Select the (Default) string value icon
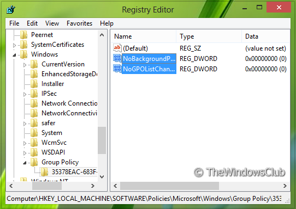296x209 pixels. [117, 48]
